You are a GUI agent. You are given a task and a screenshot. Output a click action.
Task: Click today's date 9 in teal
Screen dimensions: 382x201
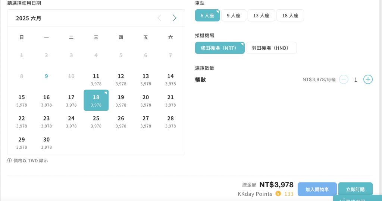(47, 76)
